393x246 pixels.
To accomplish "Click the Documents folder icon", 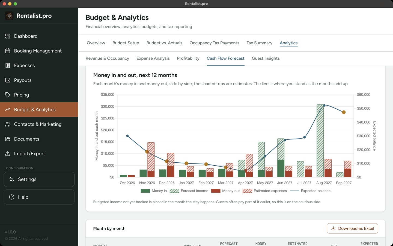I will 8,139.
